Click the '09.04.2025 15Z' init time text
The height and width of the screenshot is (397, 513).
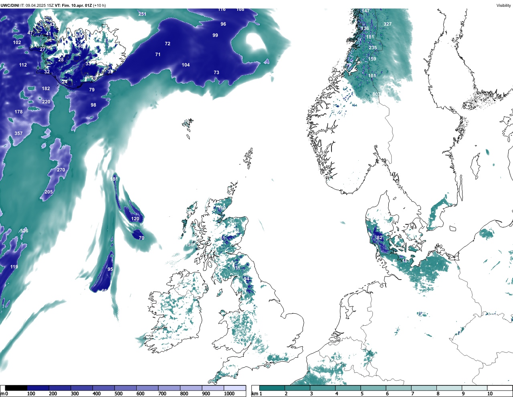point(40,5)
